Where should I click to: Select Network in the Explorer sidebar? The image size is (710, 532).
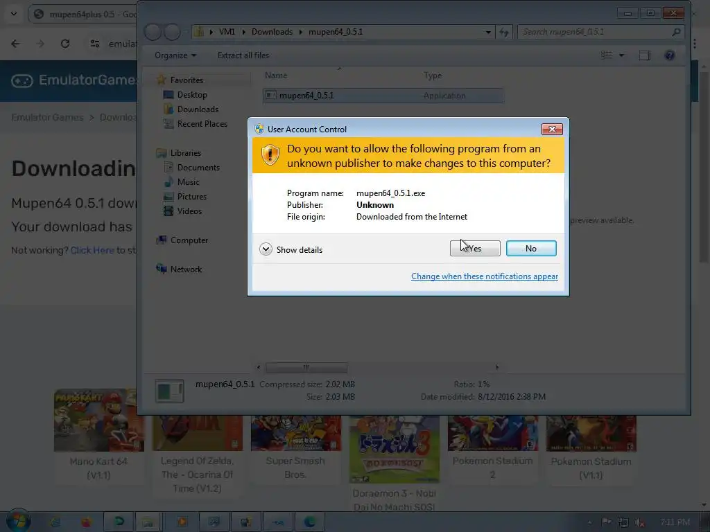(186, 269)
